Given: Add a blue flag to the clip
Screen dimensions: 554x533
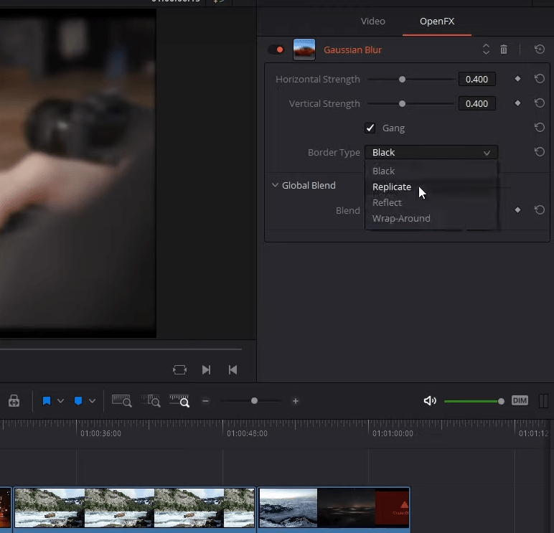Looking at the screenshot, I should pyautogui.click(x=47, y=401).
